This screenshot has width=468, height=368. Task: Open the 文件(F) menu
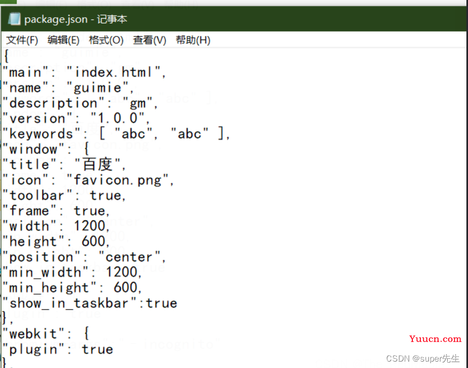(x=22, y=40)
